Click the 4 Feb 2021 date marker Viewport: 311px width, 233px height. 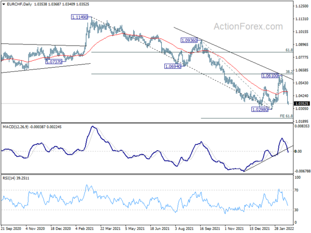click(x=85, y=228)
